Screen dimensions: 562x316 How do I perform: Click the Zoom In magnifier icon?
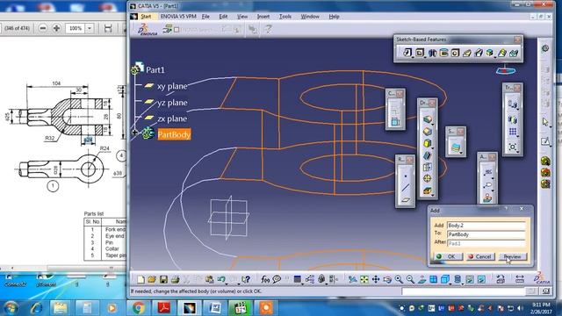[x=399, y=279]
